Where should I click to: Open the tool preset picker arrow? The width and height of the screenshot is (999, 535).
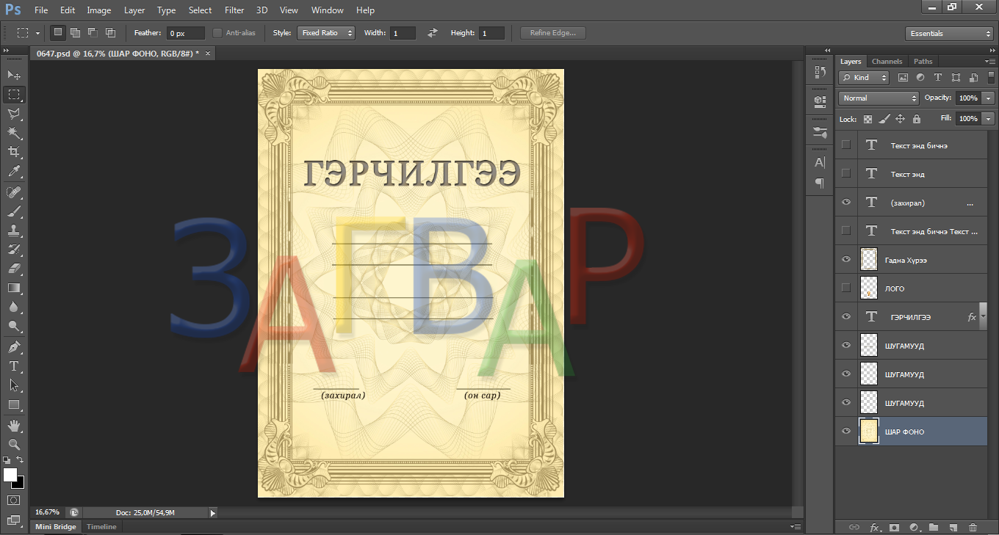(x=37, y=33)
